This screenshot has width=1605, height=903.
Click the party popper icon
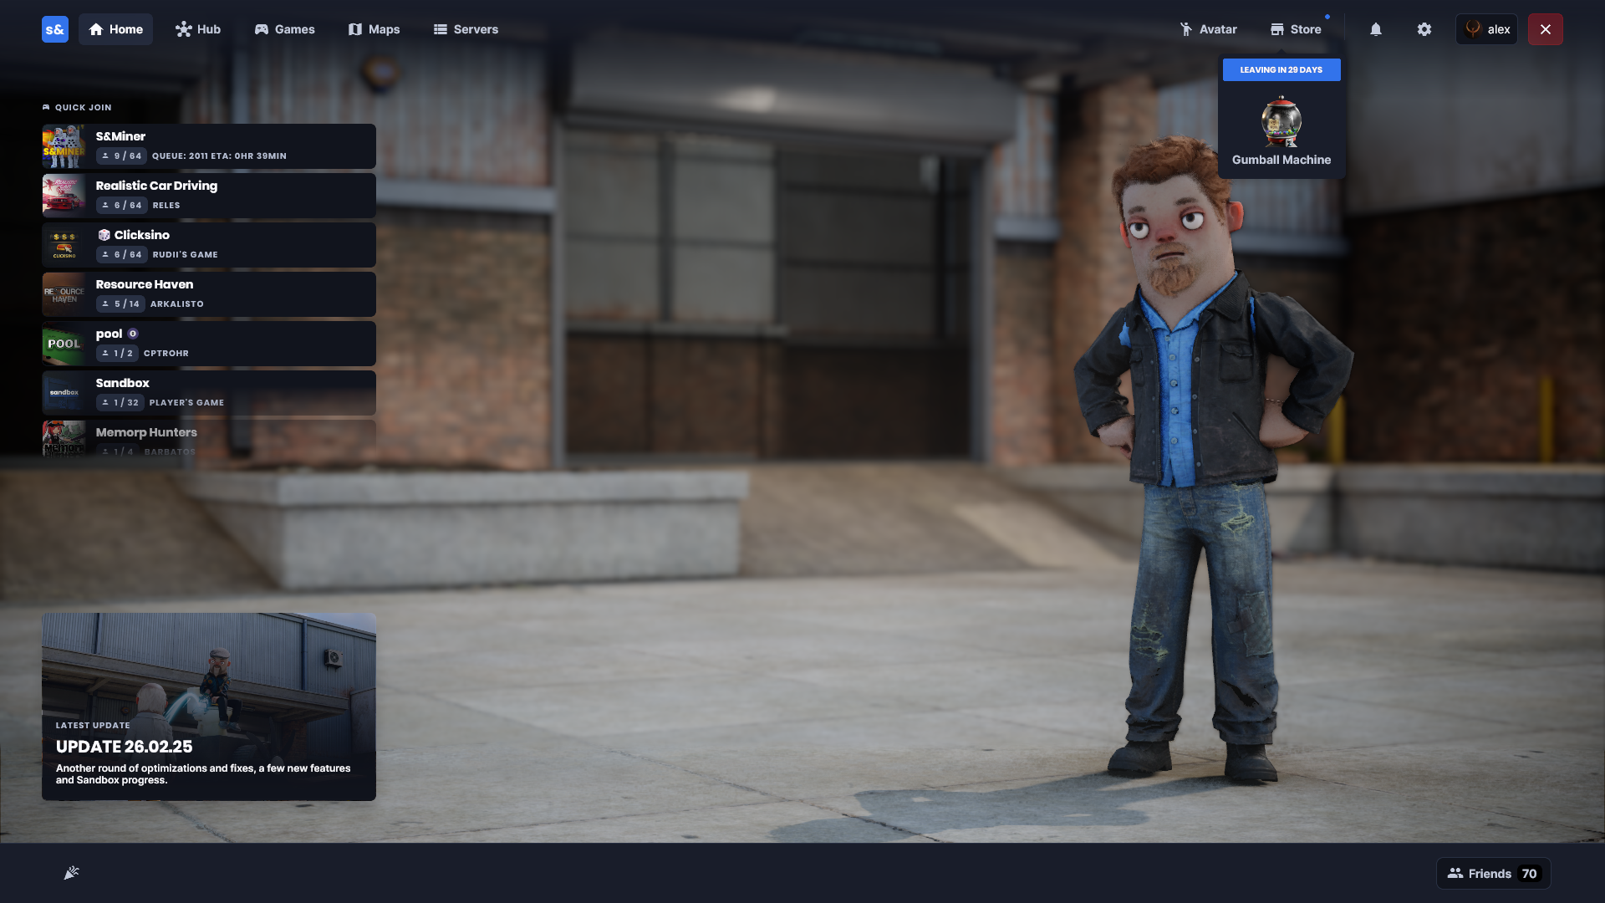click(71, 873)
